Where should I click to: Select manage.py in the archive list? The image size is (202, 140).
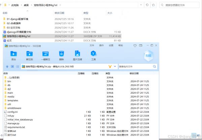click(x=14, y=123)
